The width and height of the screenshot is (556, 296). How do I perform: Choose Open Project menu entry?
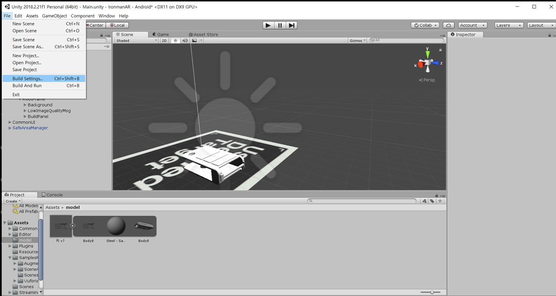pyautogui.click(x=44, y=62)
